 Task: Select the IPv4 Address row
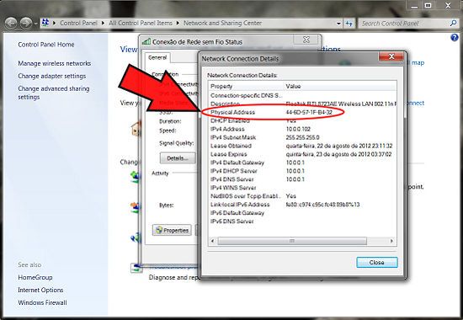click(x=302, y=129)
